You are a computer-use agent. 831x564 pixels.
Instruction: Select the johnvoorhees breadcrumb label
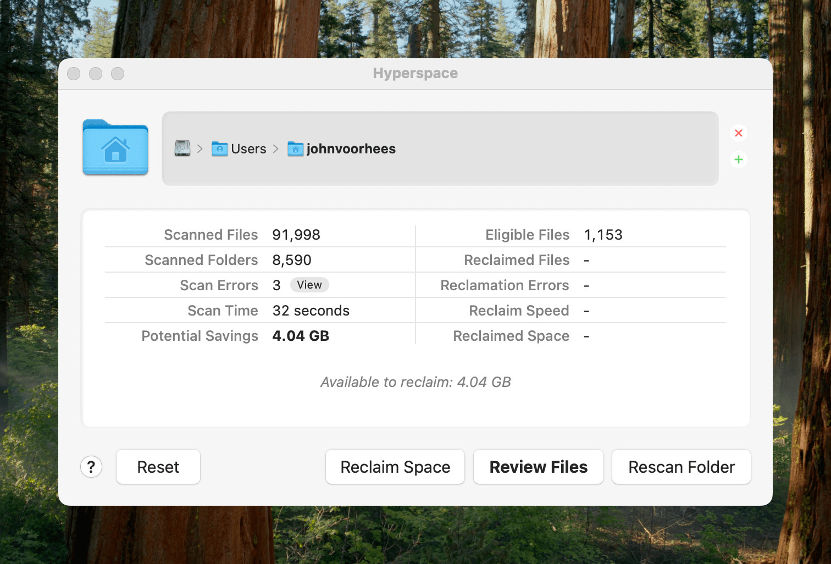pyautogui.click(x=351, y=148)
